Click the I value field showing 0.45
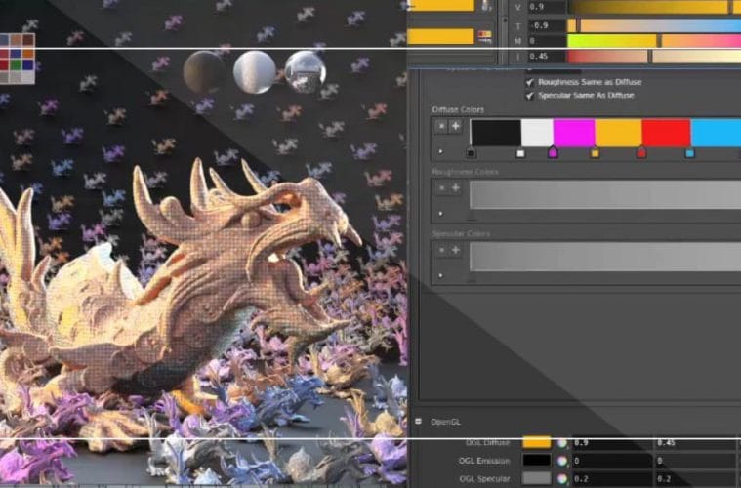This screenshot has width=741, height=488. tap(546, 57)
